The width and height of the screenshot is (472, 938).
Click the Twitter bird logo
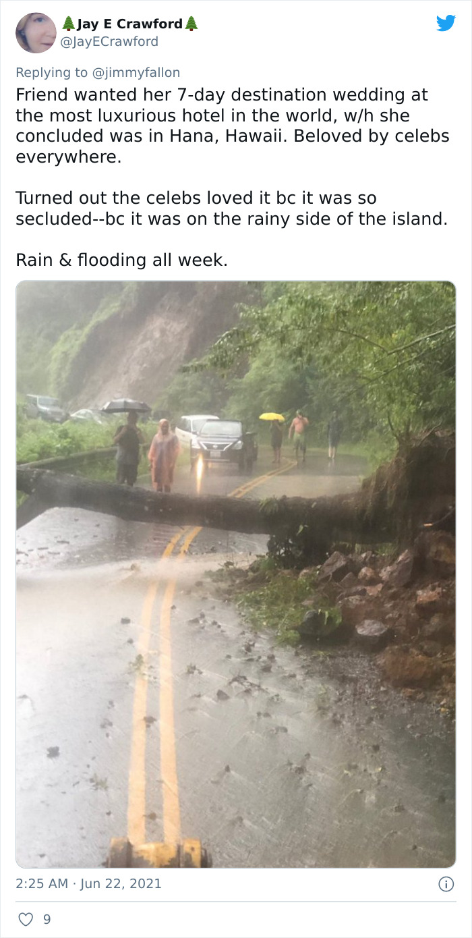pos(446,23)
